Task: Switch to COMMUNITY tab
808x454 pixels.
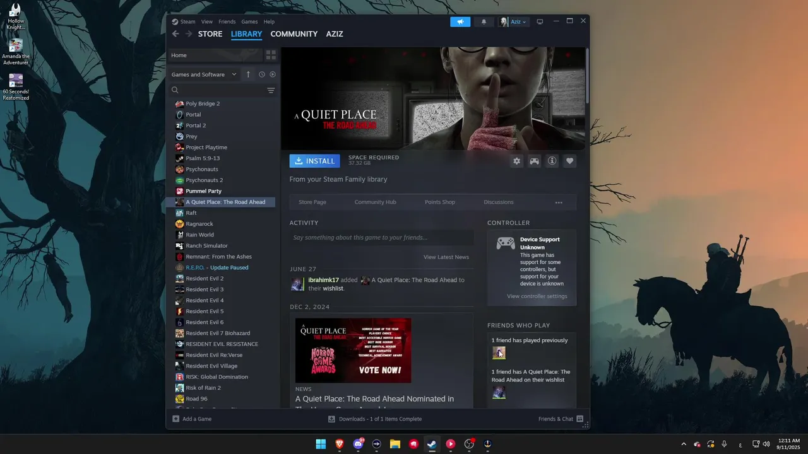Action: [x=294, y=34]
